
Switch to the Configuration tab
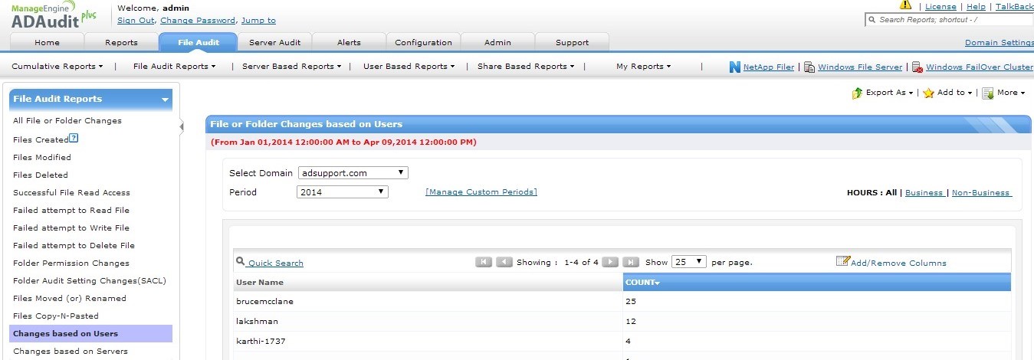(423, 42)
